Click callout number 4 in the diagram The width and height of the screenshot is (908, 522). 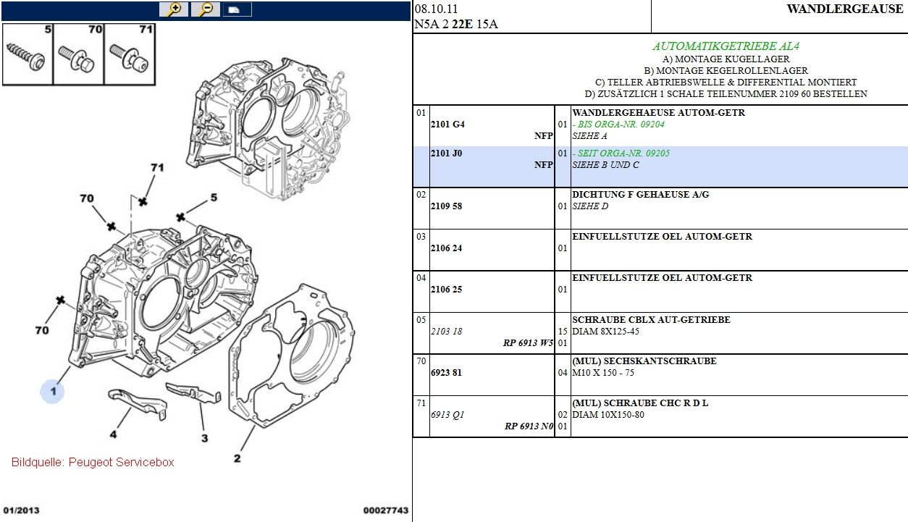[x=113, y=434]
